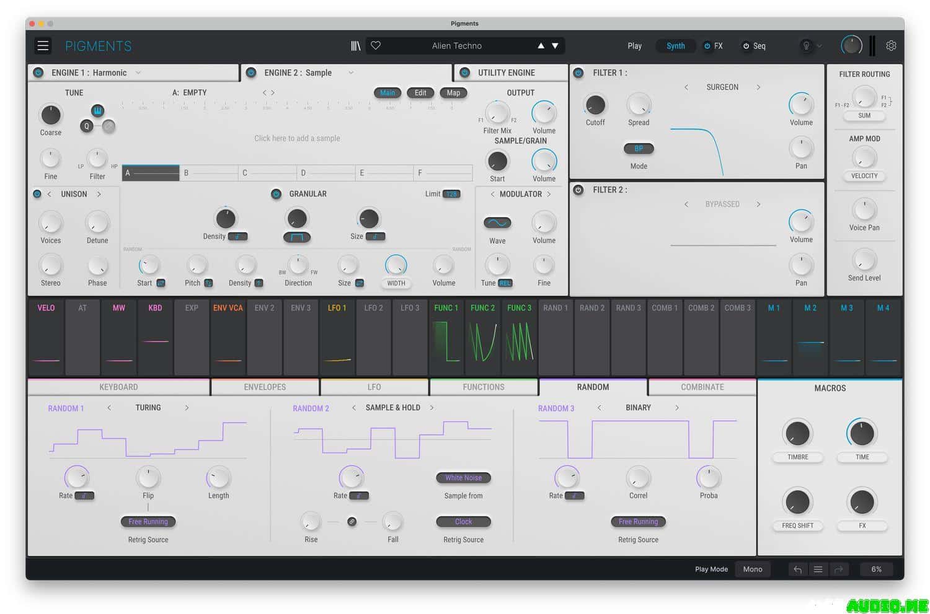
Task: Click the Random 3 Rate sync icon
Action: click(575, 496)
